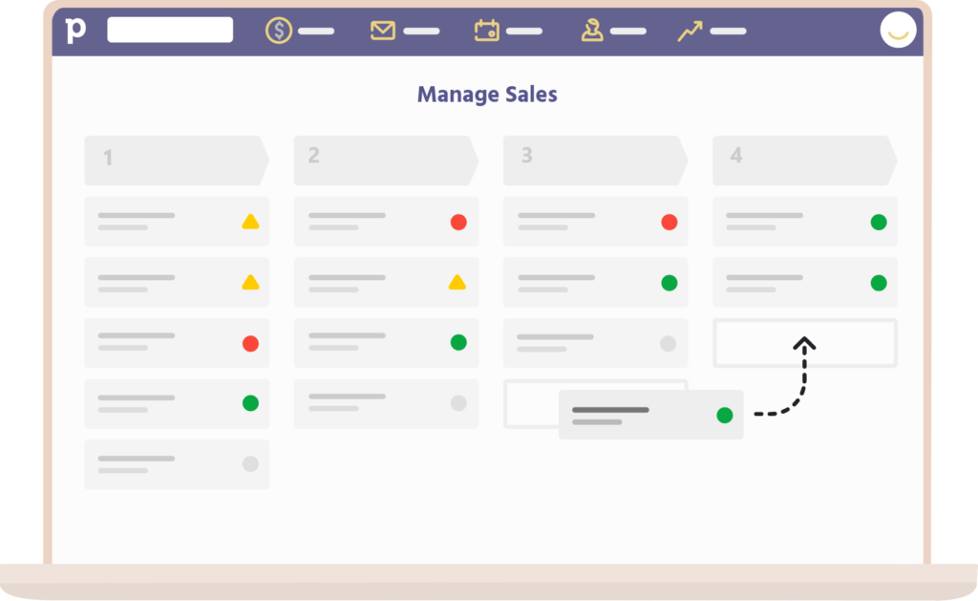The image size is (978, 601).
Task: Open the Contacts person icon
Action: click(592, 31)
